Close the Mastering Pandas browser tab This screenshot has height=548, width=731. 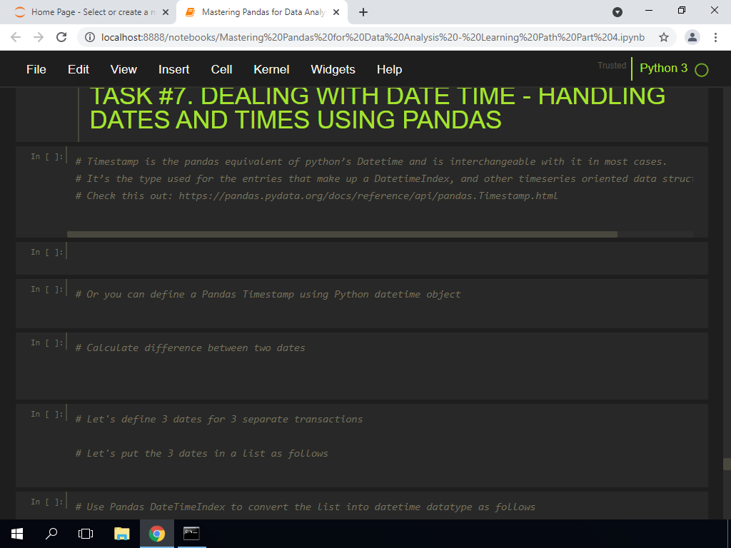336,12
